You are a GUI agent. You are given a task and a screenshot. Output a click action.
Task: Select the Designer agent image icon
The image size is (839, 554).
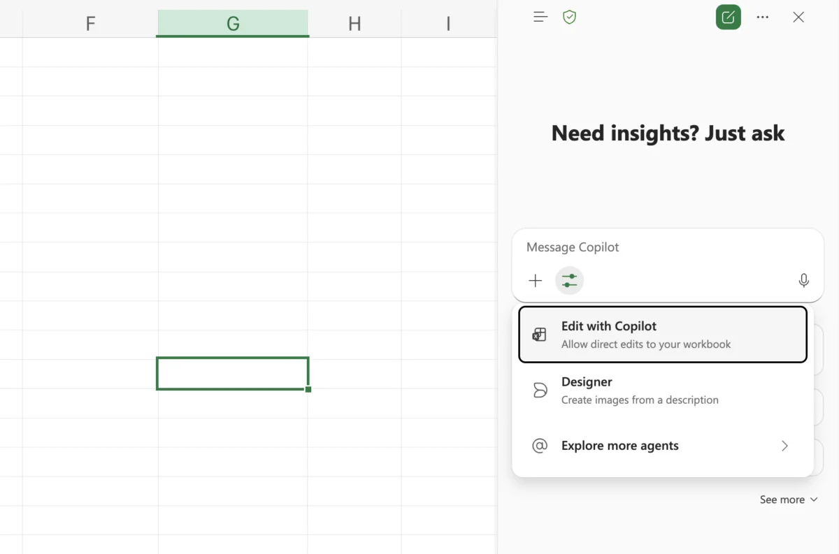(540, 390)
